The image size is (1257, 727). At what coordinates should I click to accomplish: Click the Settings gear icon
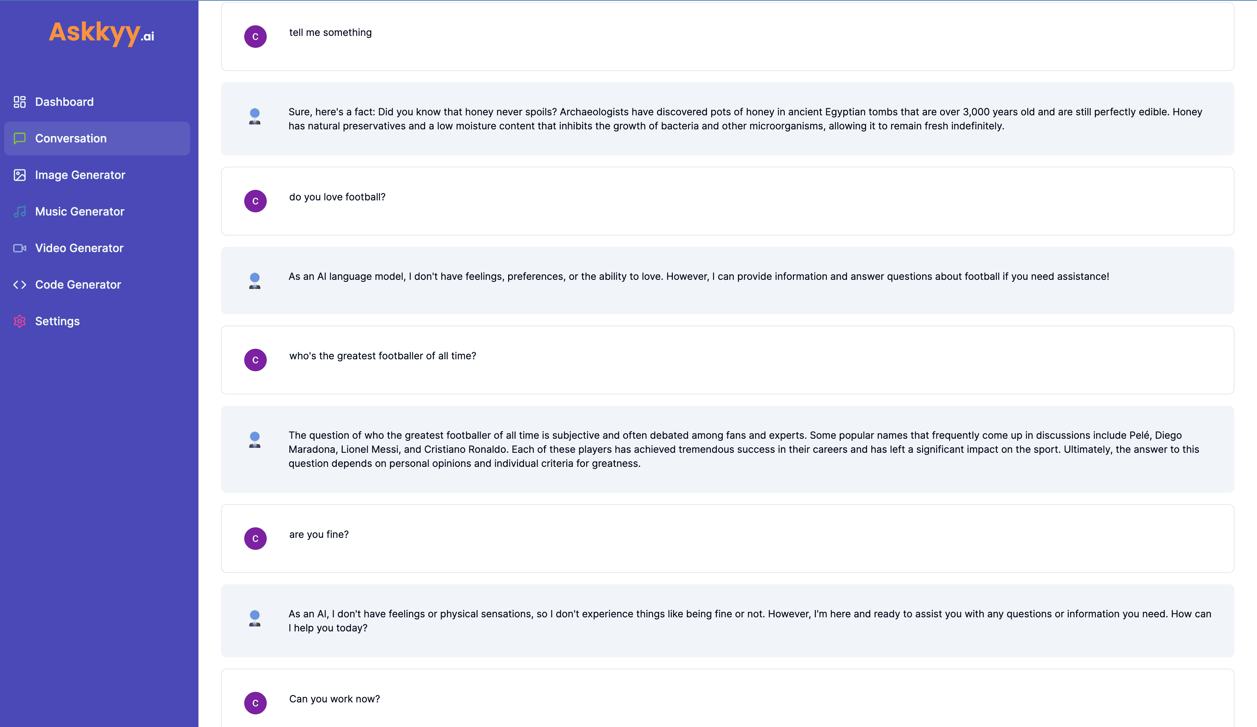tap(19, 321)
